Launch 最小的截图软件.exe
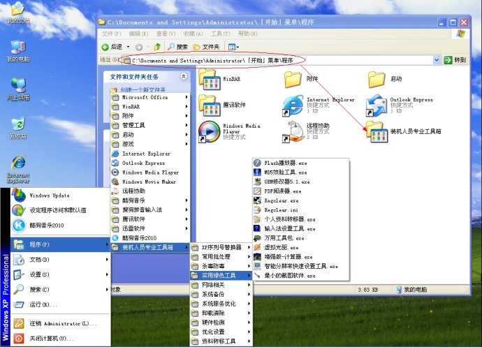Screen dimensions: 482x347 (300, 276)
